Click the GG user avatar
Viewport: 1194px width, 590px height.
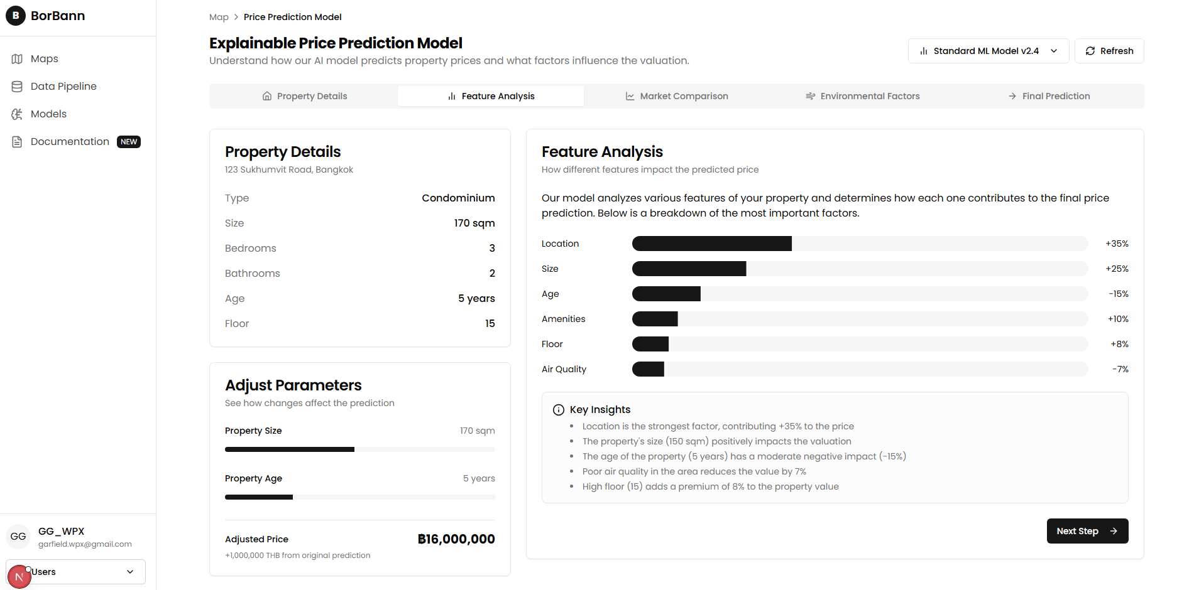(18, 537)
